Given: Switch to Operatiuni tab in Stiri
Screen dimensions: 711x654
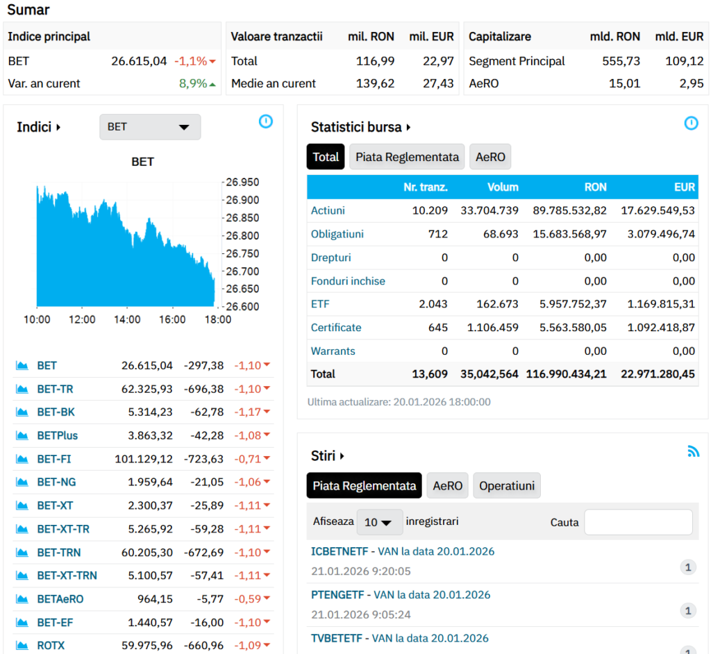Looking at the screenshot, I should tap(506, 486).
